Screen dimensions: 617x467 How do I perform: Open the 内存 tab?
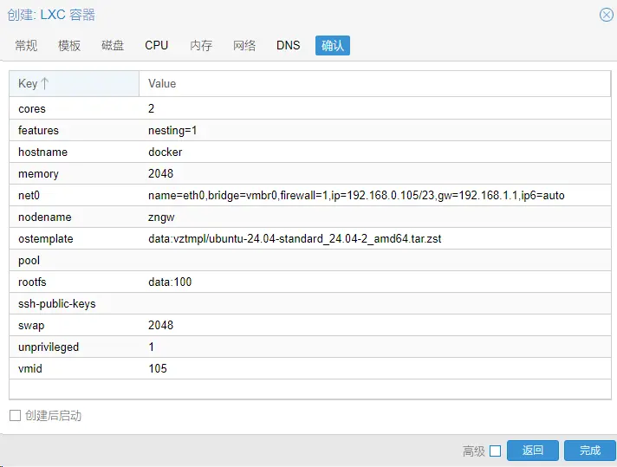[201, 45]
